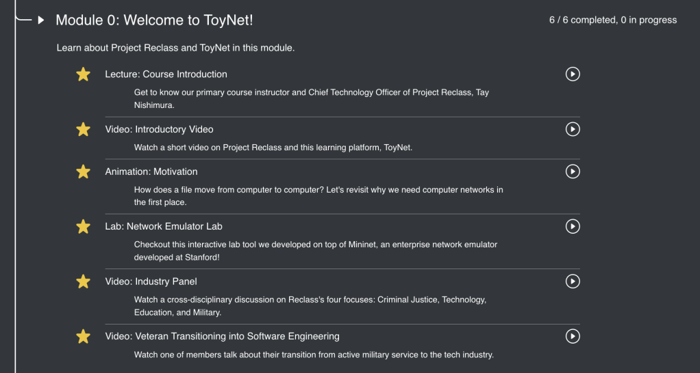Play the Lecture: Course Introduction item
This screenshot has width=700, height=373.
(x=573, y=74)
